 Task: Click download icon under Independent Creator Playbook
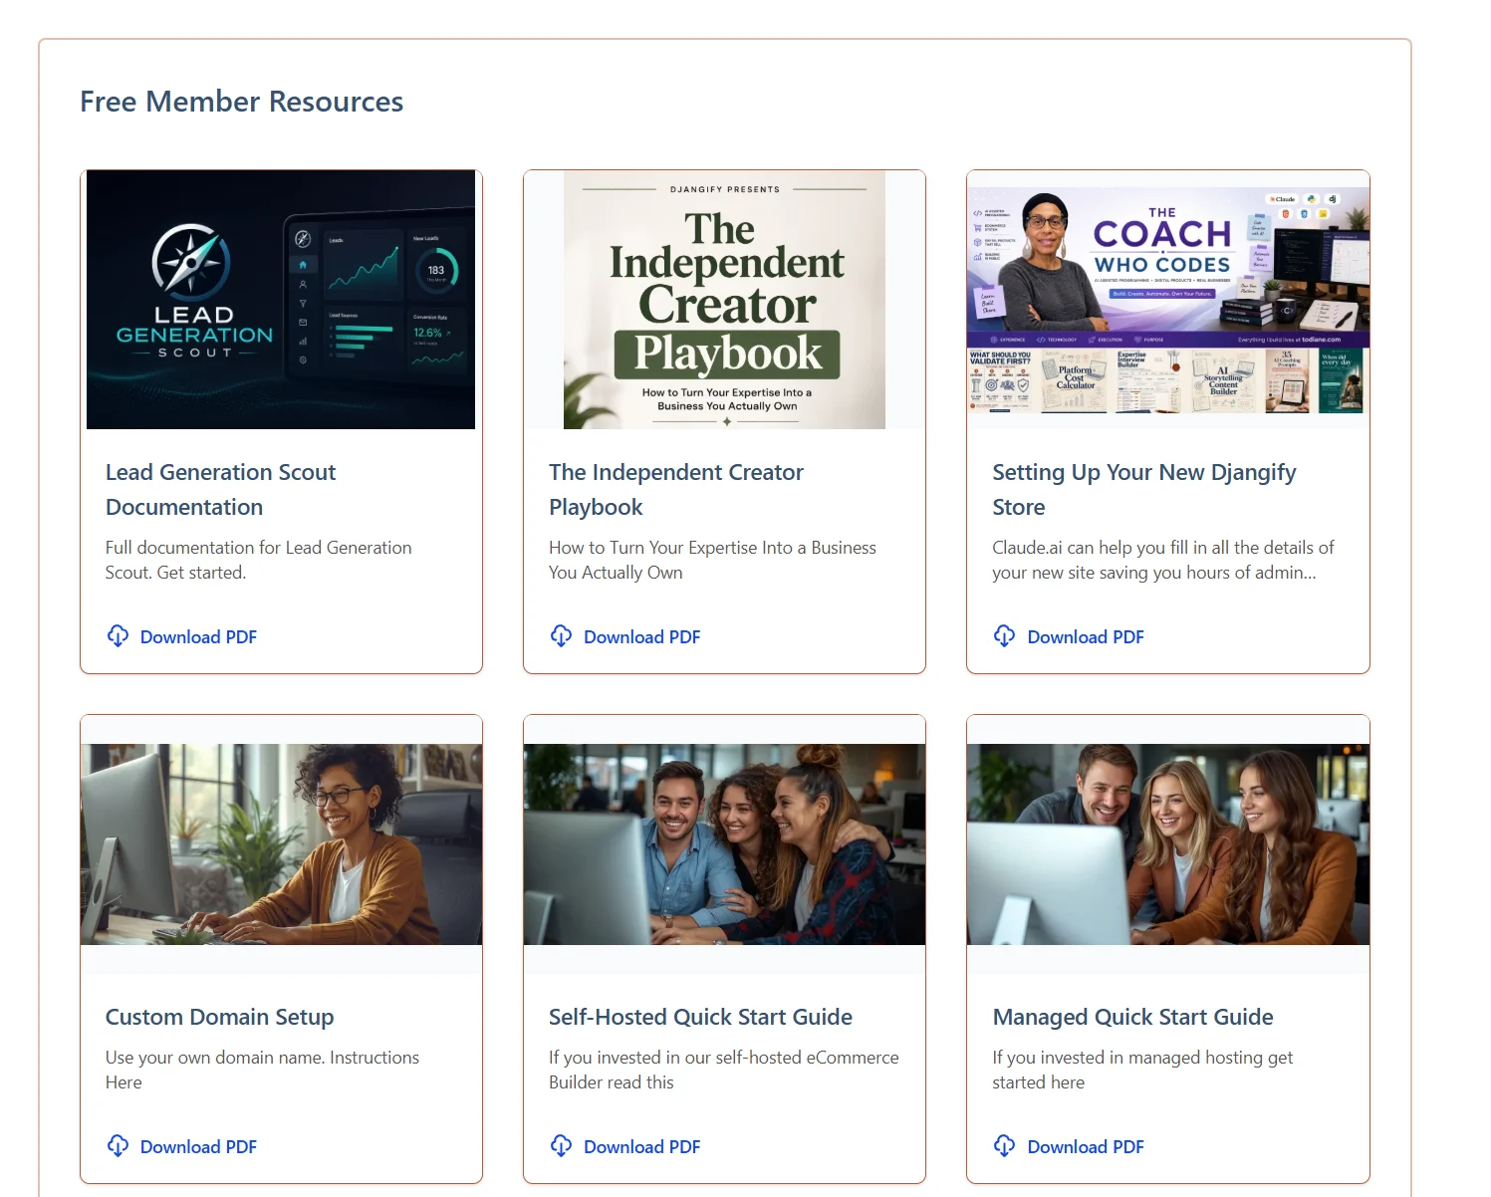561,636
